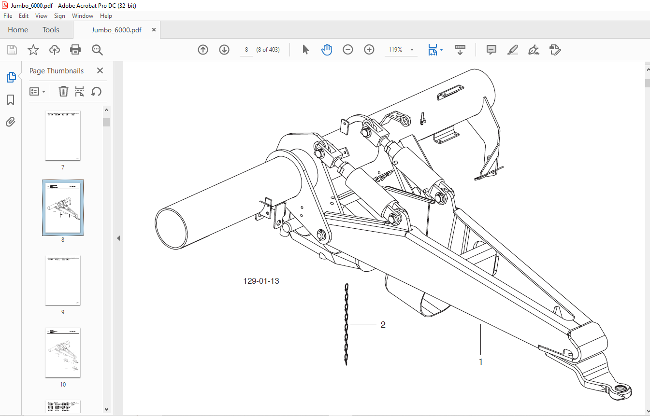Open the Window menu

tap(83, 16)
